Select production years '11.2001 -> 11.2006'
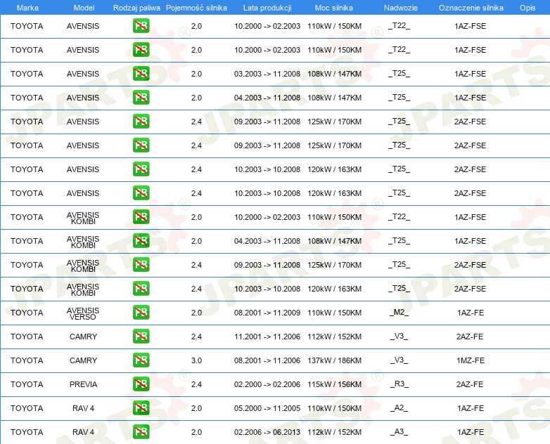The image size is (550, 444). [267, 337]
